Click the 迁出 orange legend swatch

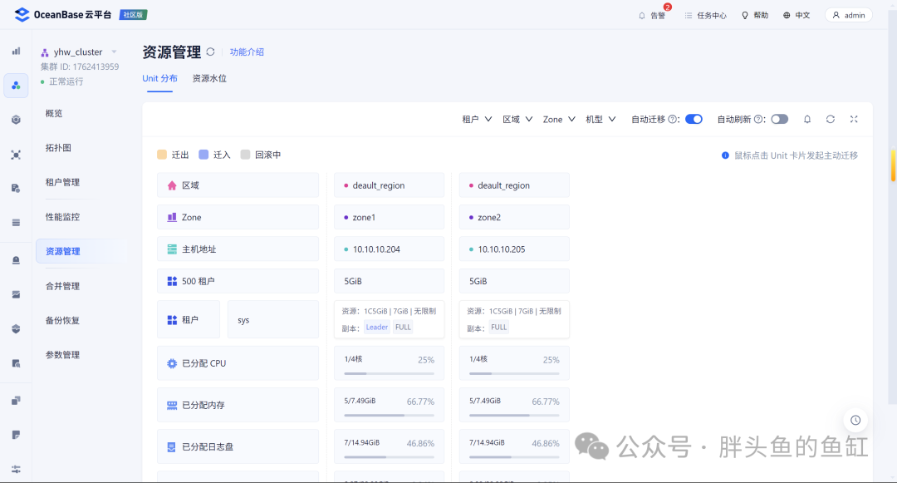162,155
